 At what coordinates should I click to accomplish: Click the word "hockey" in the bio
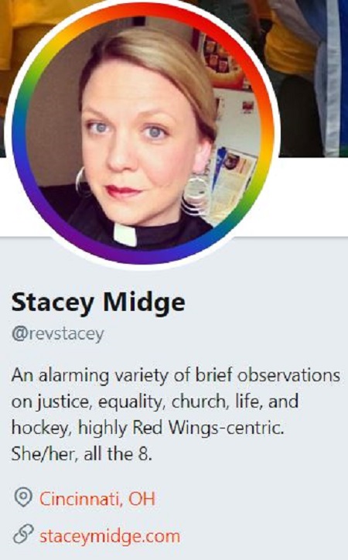pos(40,428)
